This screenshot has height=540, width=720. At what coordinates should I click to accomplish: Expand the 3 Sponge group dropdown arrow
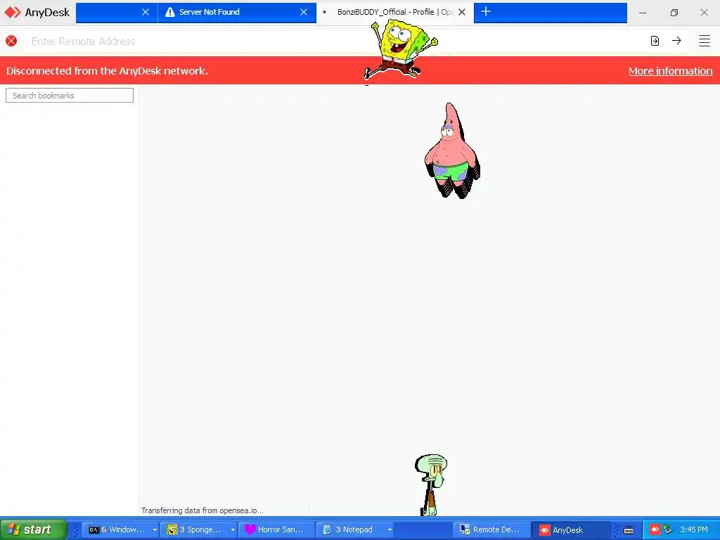pos(233,529)
